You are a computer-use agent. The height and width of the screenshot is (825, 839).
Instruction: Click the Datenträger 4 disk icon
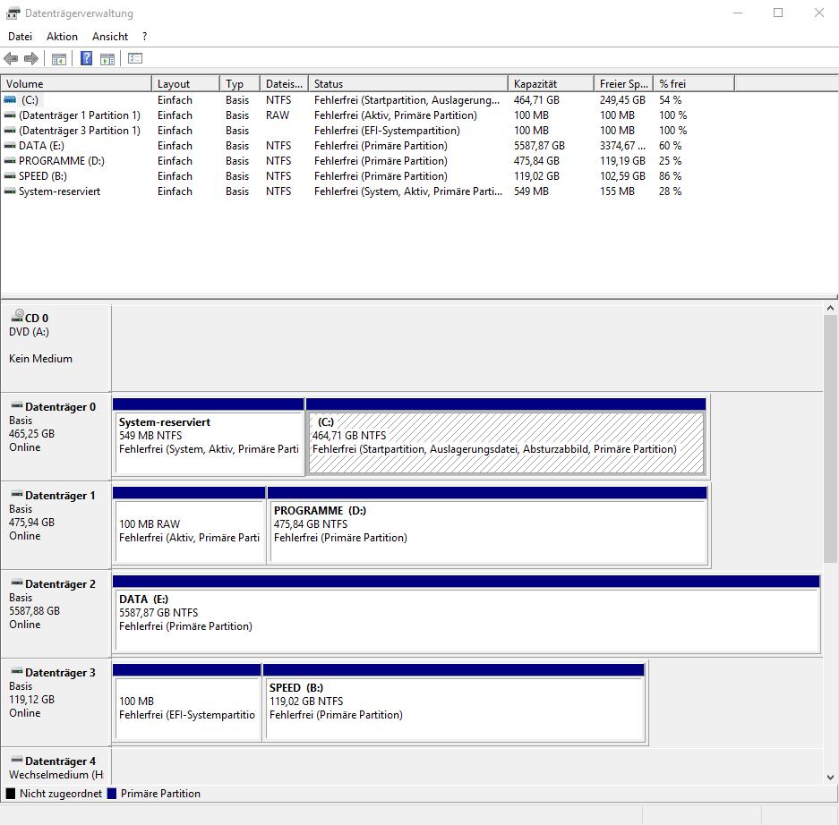point(17,760)
